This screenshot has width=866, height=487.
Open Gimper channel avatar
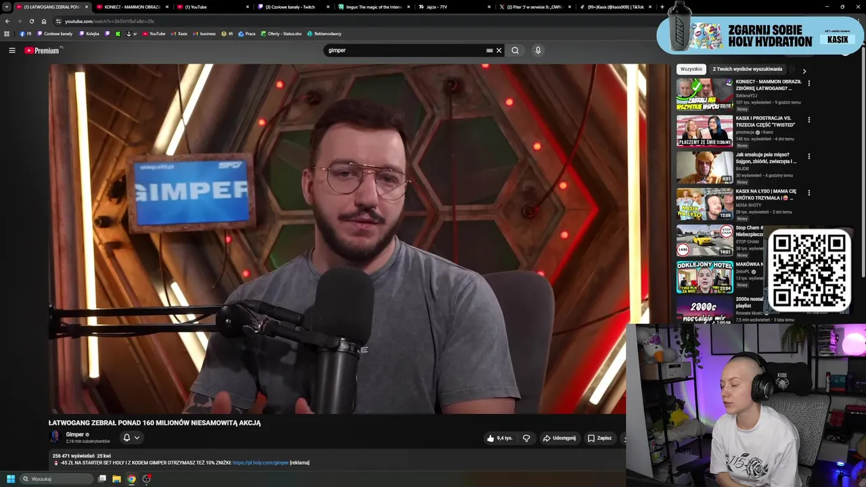click(55, 437)
